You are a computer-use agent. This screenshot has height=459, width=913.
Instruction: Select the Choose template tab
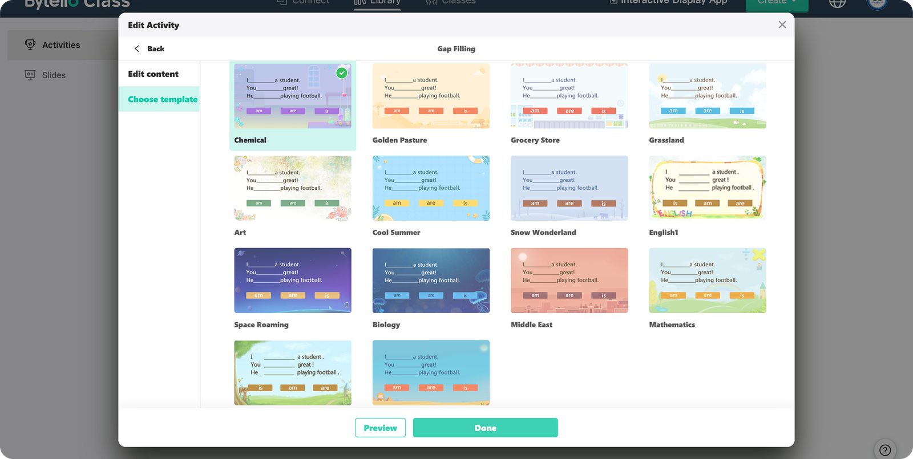pos(162,99)
